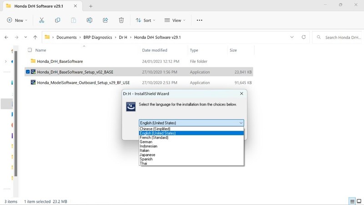Close the InstallShield Wizard dialog

pyautogui.click(x=242, y=93)
